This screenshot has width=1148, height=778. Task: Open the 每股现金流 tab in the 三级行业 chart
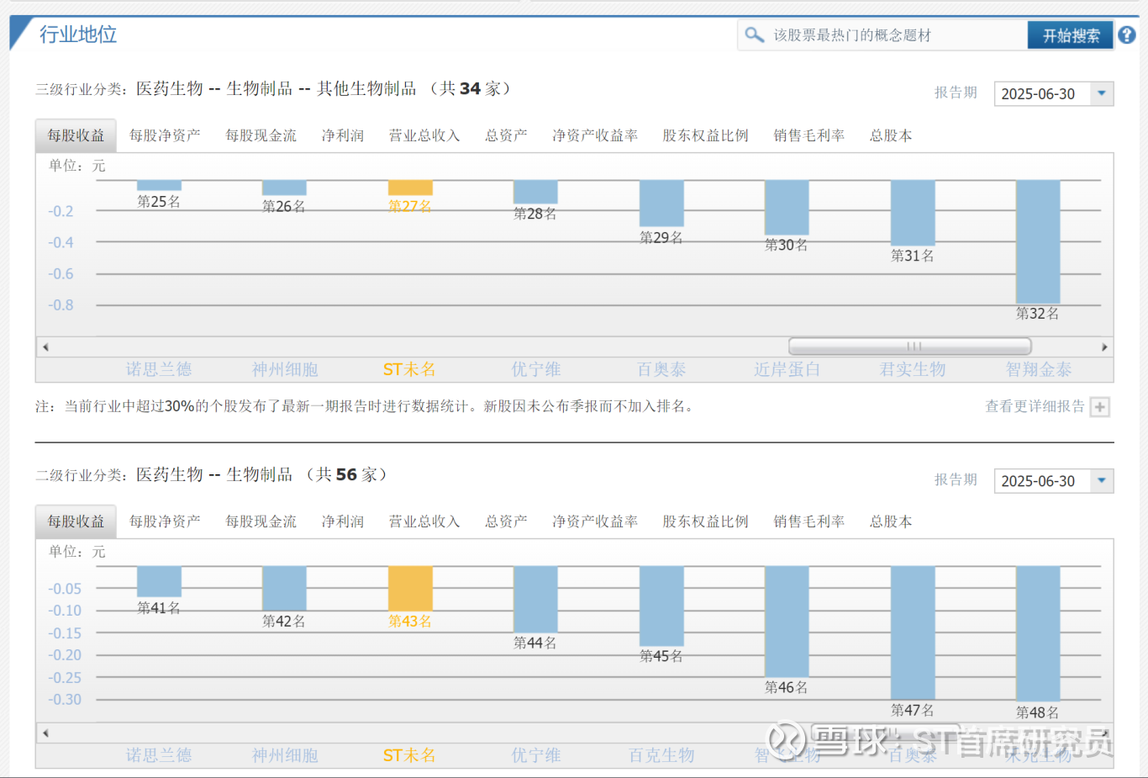pos(261,135)
